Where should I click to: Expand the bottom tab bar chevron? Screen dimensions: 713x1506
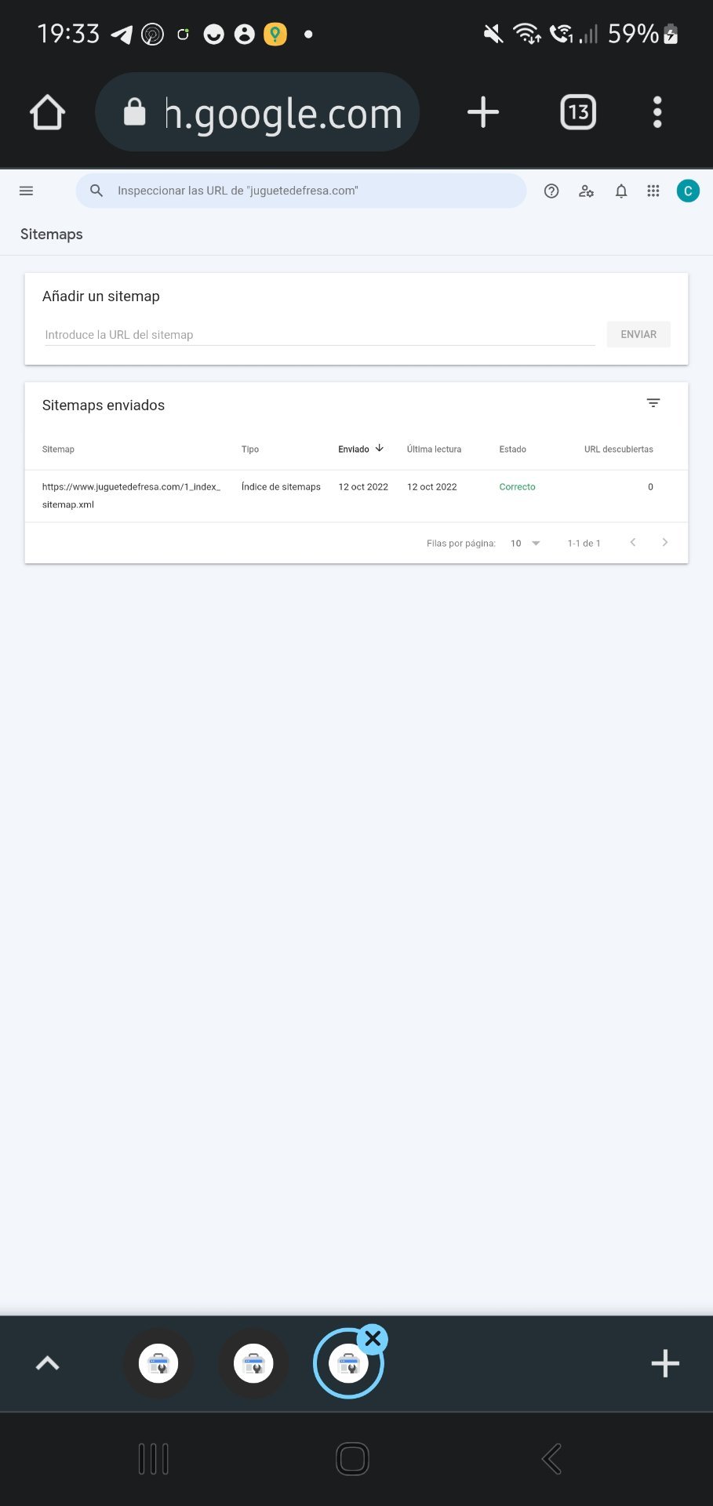tap(48, 1363)
